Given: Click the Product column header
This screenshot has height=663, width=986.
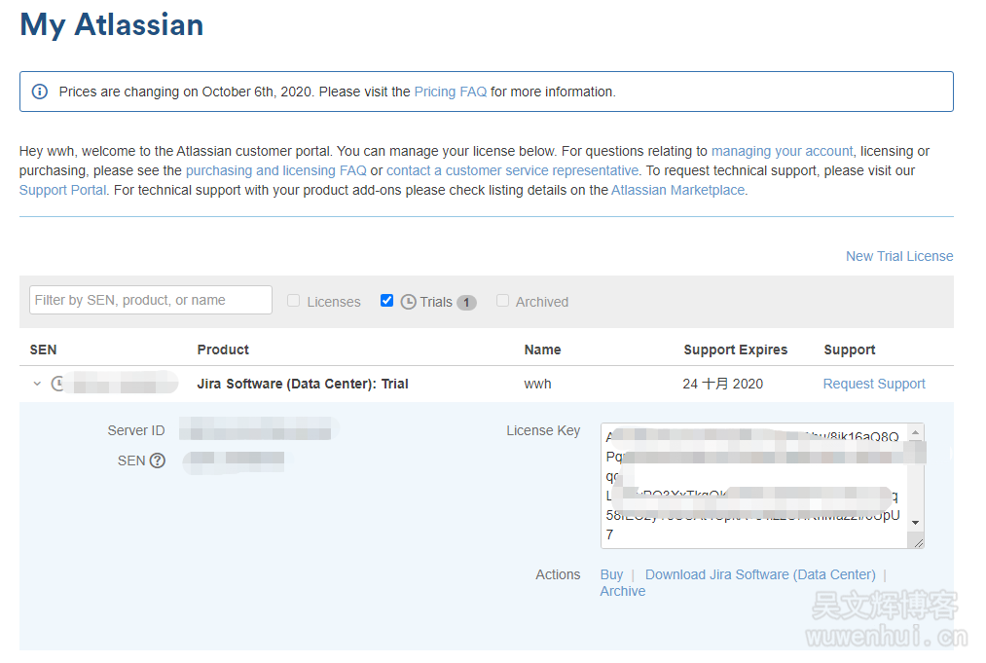Looking at the screenshot, I should (x=223, y=350).
